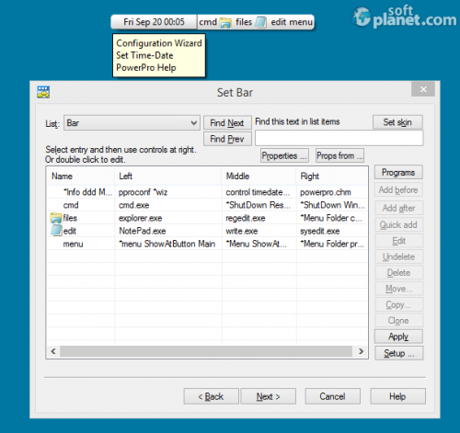The width and height of the screenshot is (460, 433).
Task: Click the powerpro.chm cell
Action: point(326,192)
